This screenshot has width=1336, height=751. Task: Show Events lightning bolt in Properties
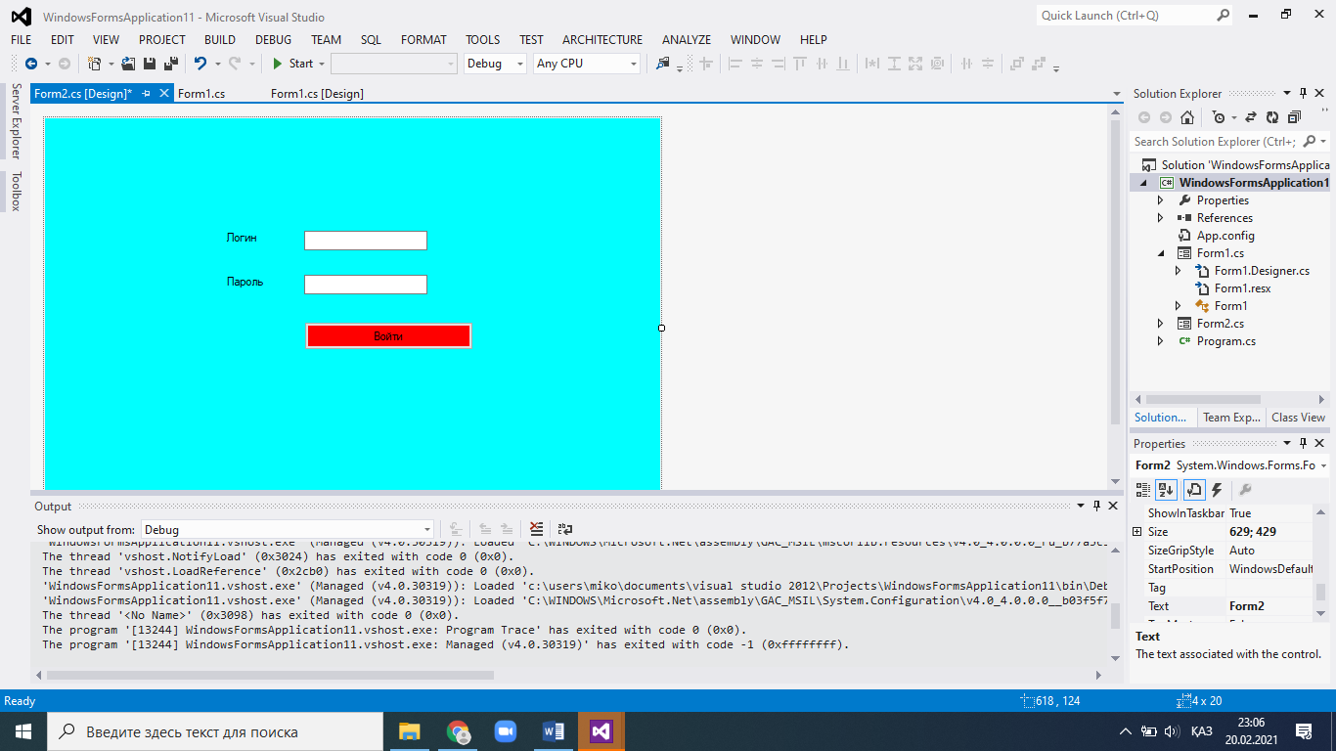tap(1217, 490)
